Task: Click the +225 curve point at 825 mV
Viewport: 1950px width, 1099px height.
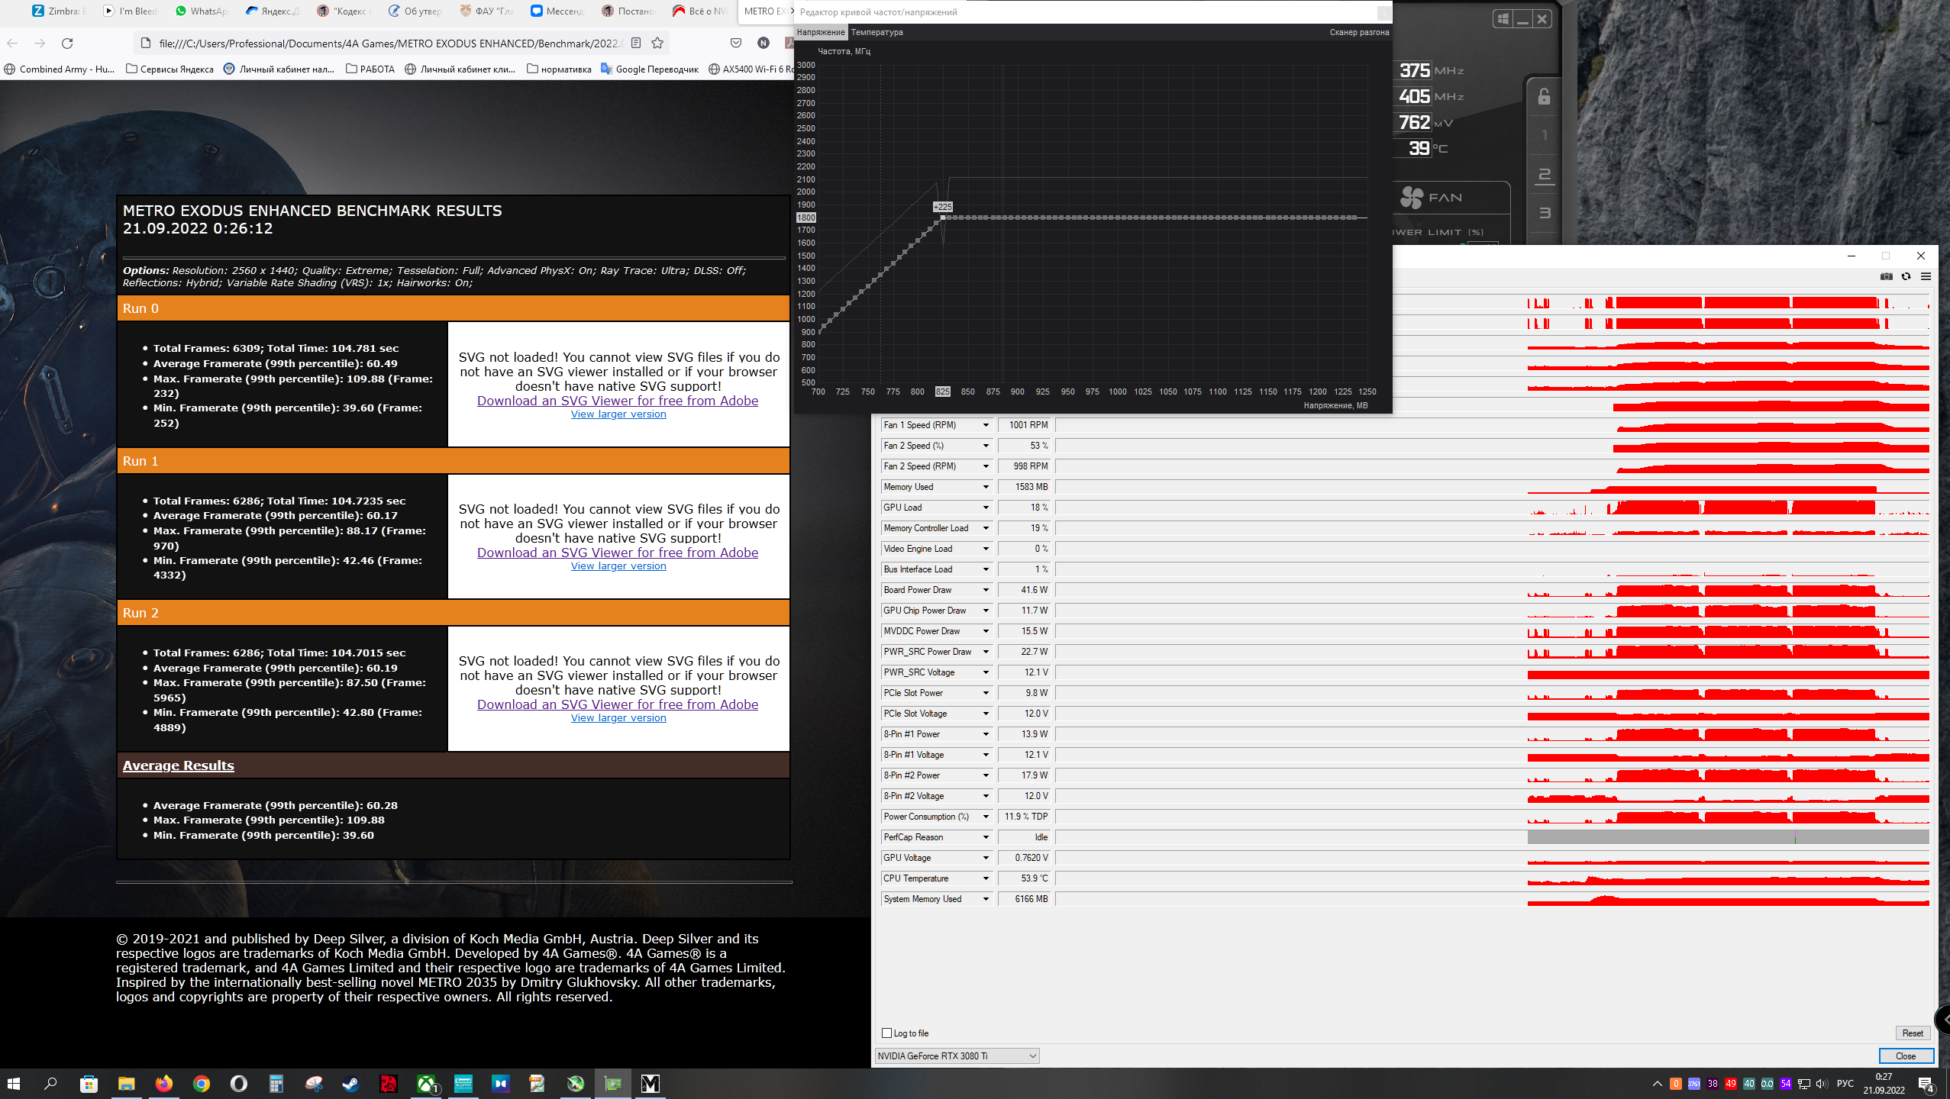Action: [943, 218]
